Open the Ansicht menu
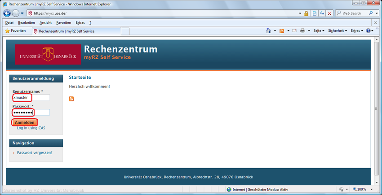382x195 pixels. coord(45,22)
